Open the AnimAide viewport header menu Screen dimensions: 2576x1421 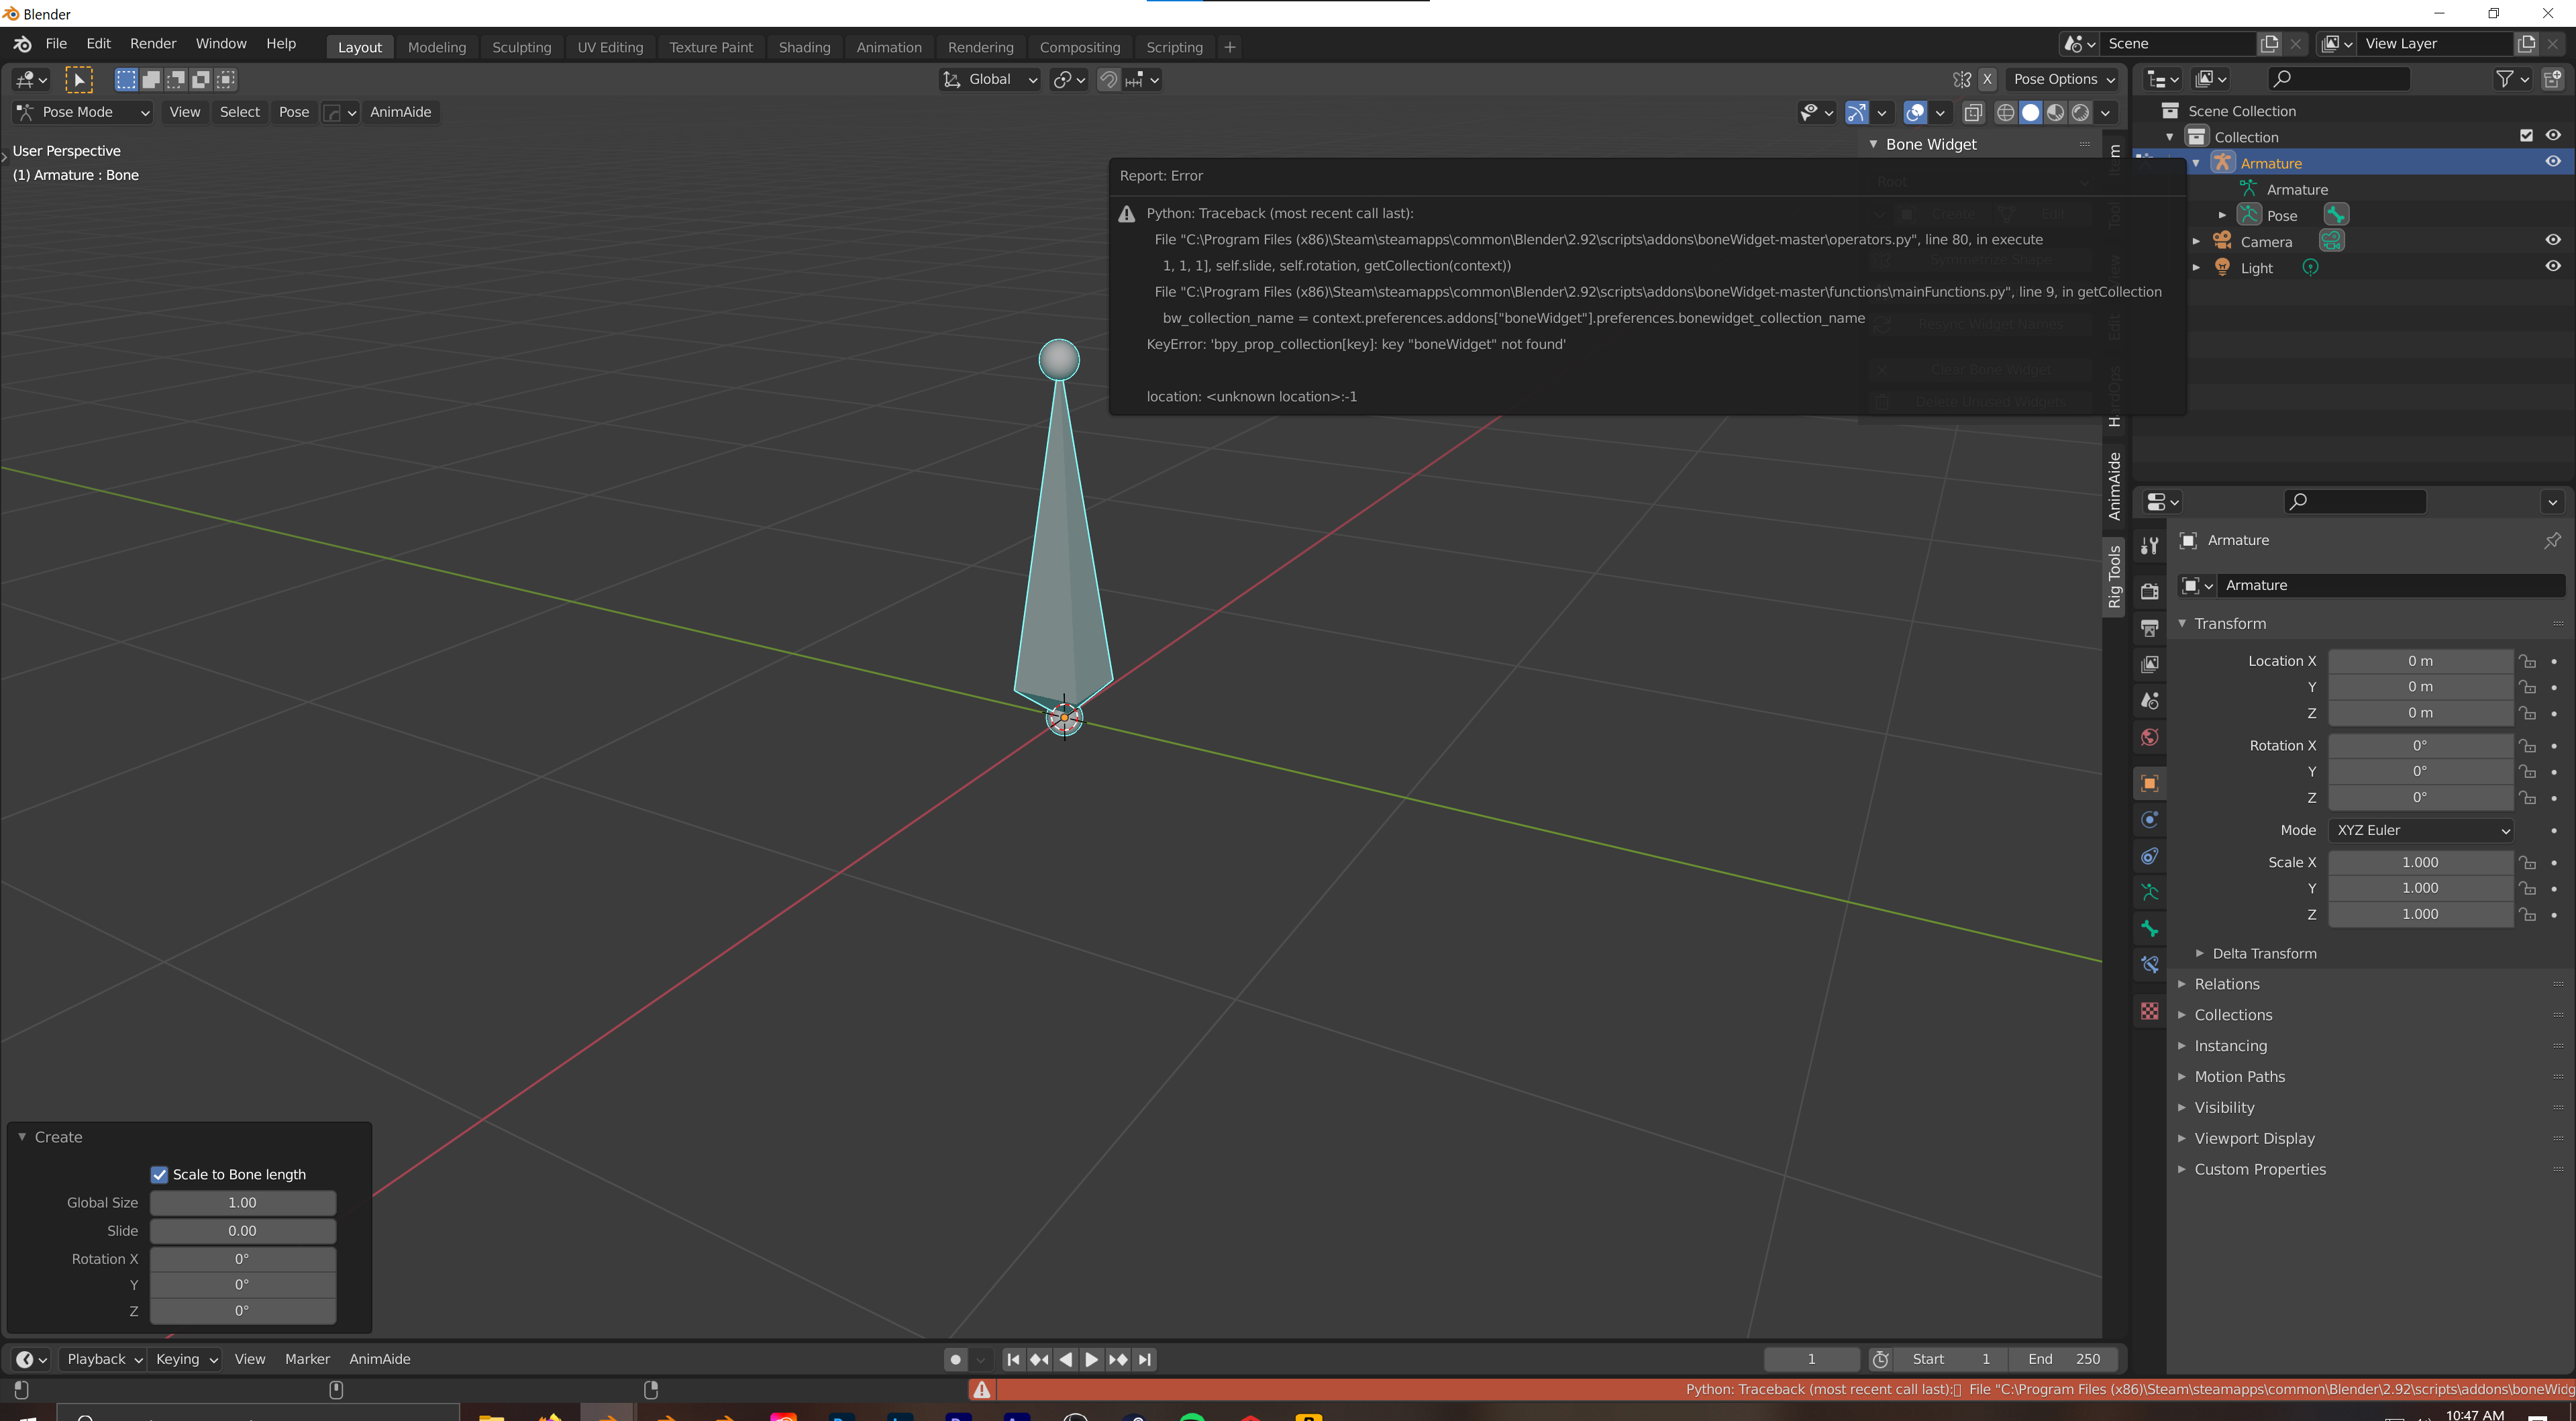(400, 112)
